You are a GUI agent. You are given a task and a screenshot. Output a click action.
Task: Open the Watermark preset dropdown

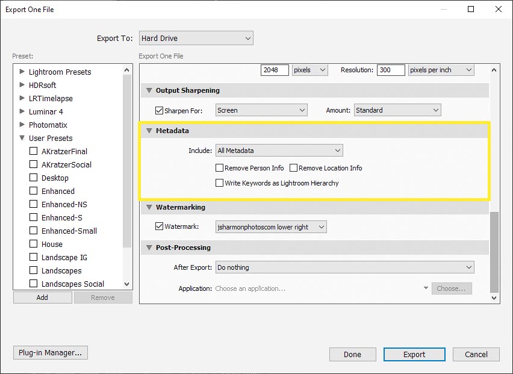271,227
